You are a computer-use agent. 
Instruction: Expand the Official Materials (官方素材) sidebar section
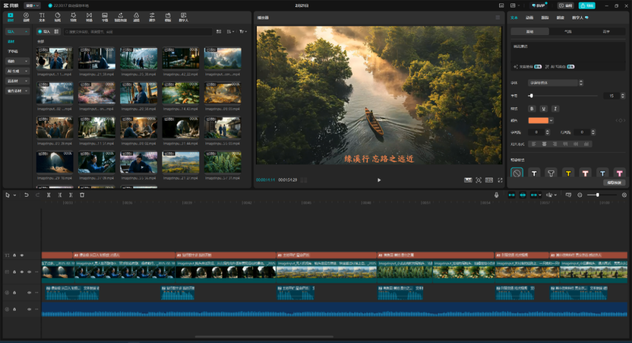(x=17, y=91)
